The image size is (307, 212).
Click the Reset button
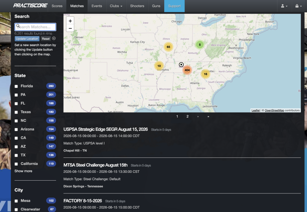click(46, 39)
